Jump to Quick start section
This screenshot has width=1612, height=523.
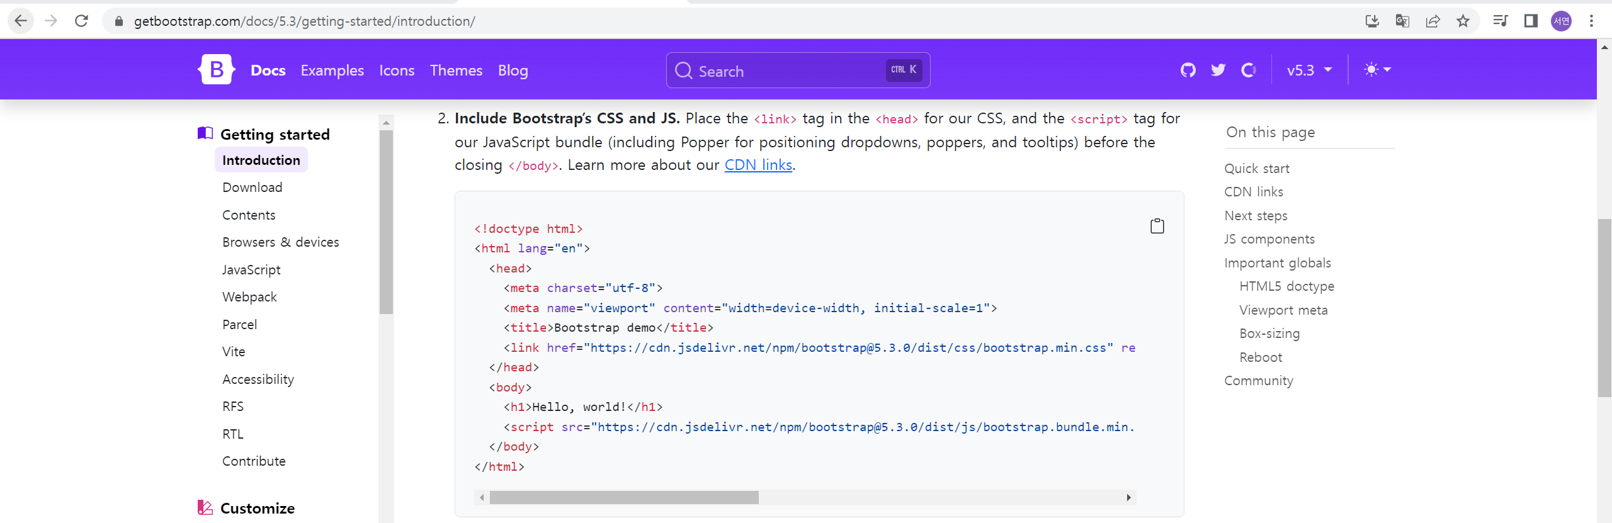tap(1257, 169)
